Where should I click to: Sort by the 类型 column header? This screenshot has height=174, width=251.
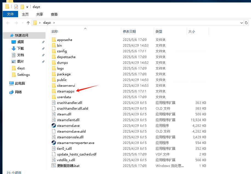159,32
